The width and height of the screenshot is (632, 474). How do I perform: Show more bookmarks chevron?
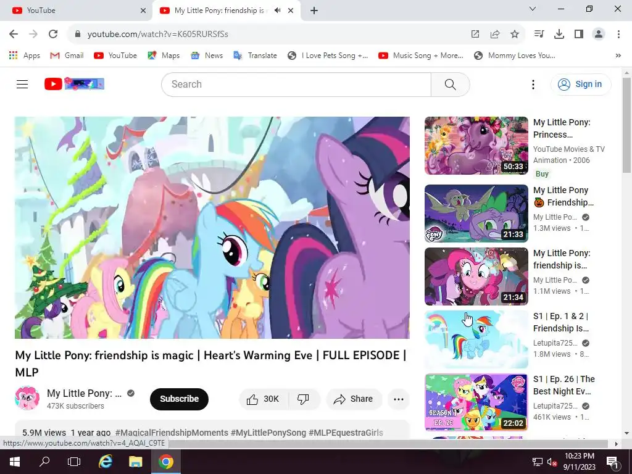click(x=618, y=56)
